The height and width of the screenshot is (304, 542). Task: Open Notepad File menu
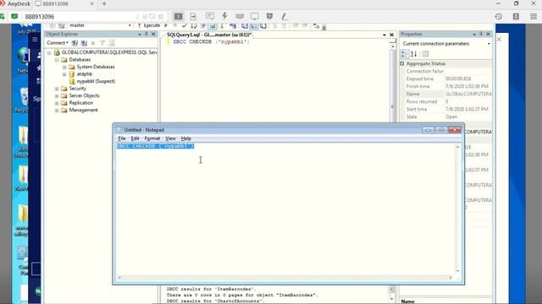122,138
